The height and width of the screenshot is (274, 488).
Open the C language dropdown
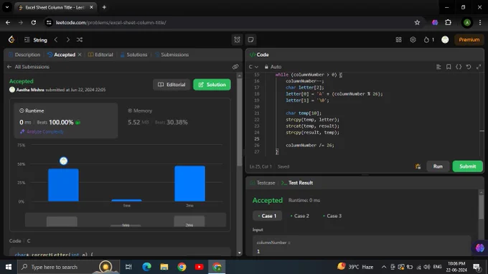253,67
